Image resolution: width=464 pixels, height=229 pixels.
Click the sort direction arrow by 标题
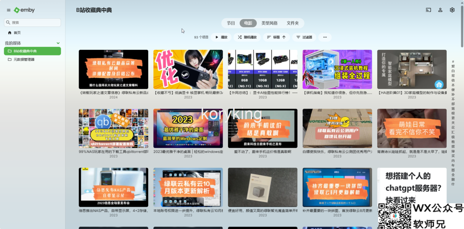[x=284, y=37]
